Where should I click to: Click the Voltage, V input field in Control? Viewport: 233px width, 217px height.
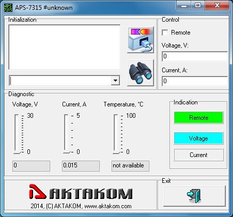(195, 56)
